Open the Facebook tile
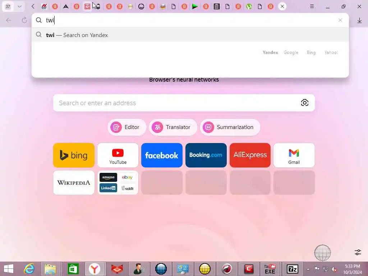The height and width of the screenshot is (276, 368). (x=162, y=155)
